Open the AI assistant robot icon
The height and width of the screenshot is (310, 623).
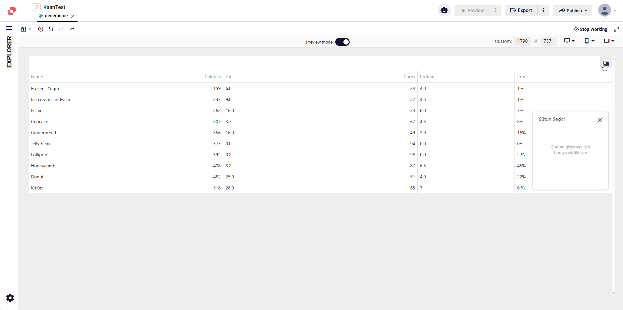(x=444, y=10)
